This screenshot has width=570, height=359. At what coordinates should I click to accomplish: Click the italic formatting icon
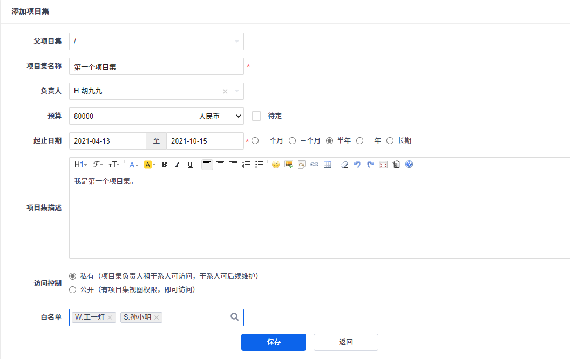pyautogui.click(x=177, y=165)
